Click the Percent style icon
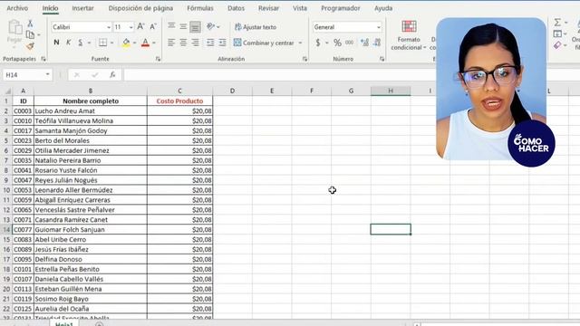 pyautogui.click(x=337, y=43)
